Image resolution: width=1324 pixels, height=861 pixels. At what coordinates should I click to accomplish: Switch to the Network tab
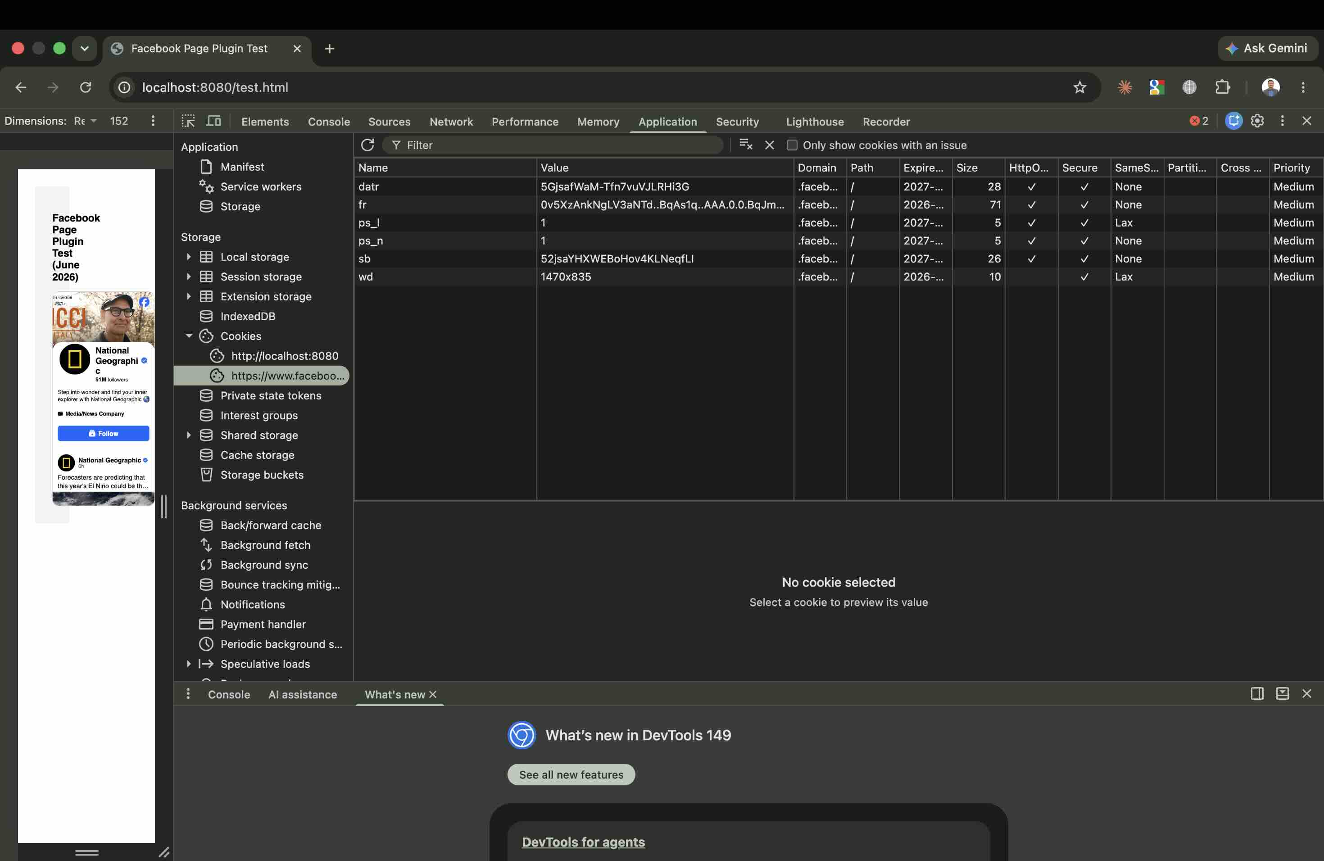pos(451,122)
